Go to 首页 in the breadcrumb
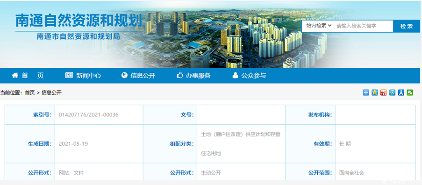 [x=30, y=93]
